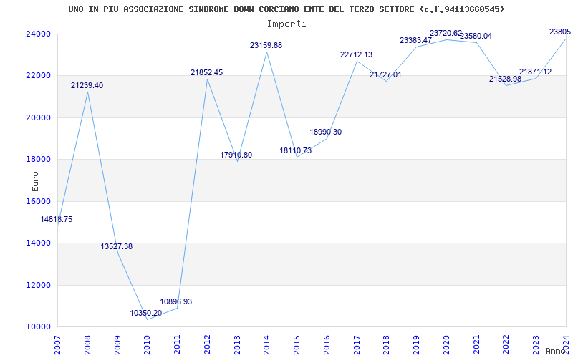The image size is (573, 358).
Task: Click the 2021 year axis label
Action: 476,345
